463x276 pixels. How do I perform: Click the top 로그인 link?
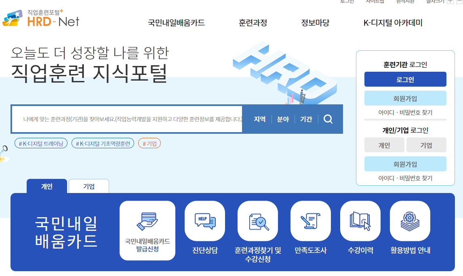click(347, 2)
